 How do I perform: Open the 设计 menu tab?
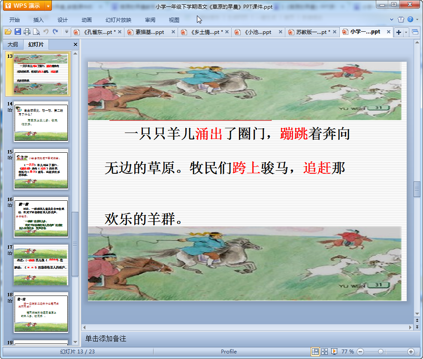(62, 20)
